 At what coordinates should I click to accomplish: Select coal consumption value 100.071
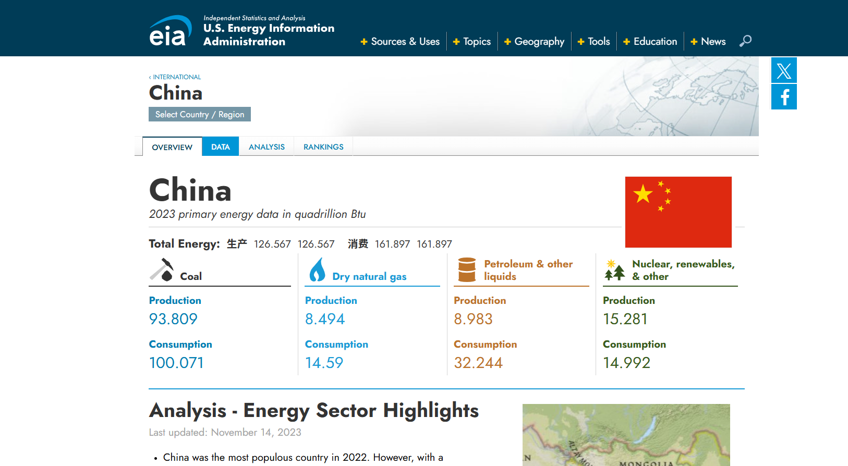(x=176, y=363)
